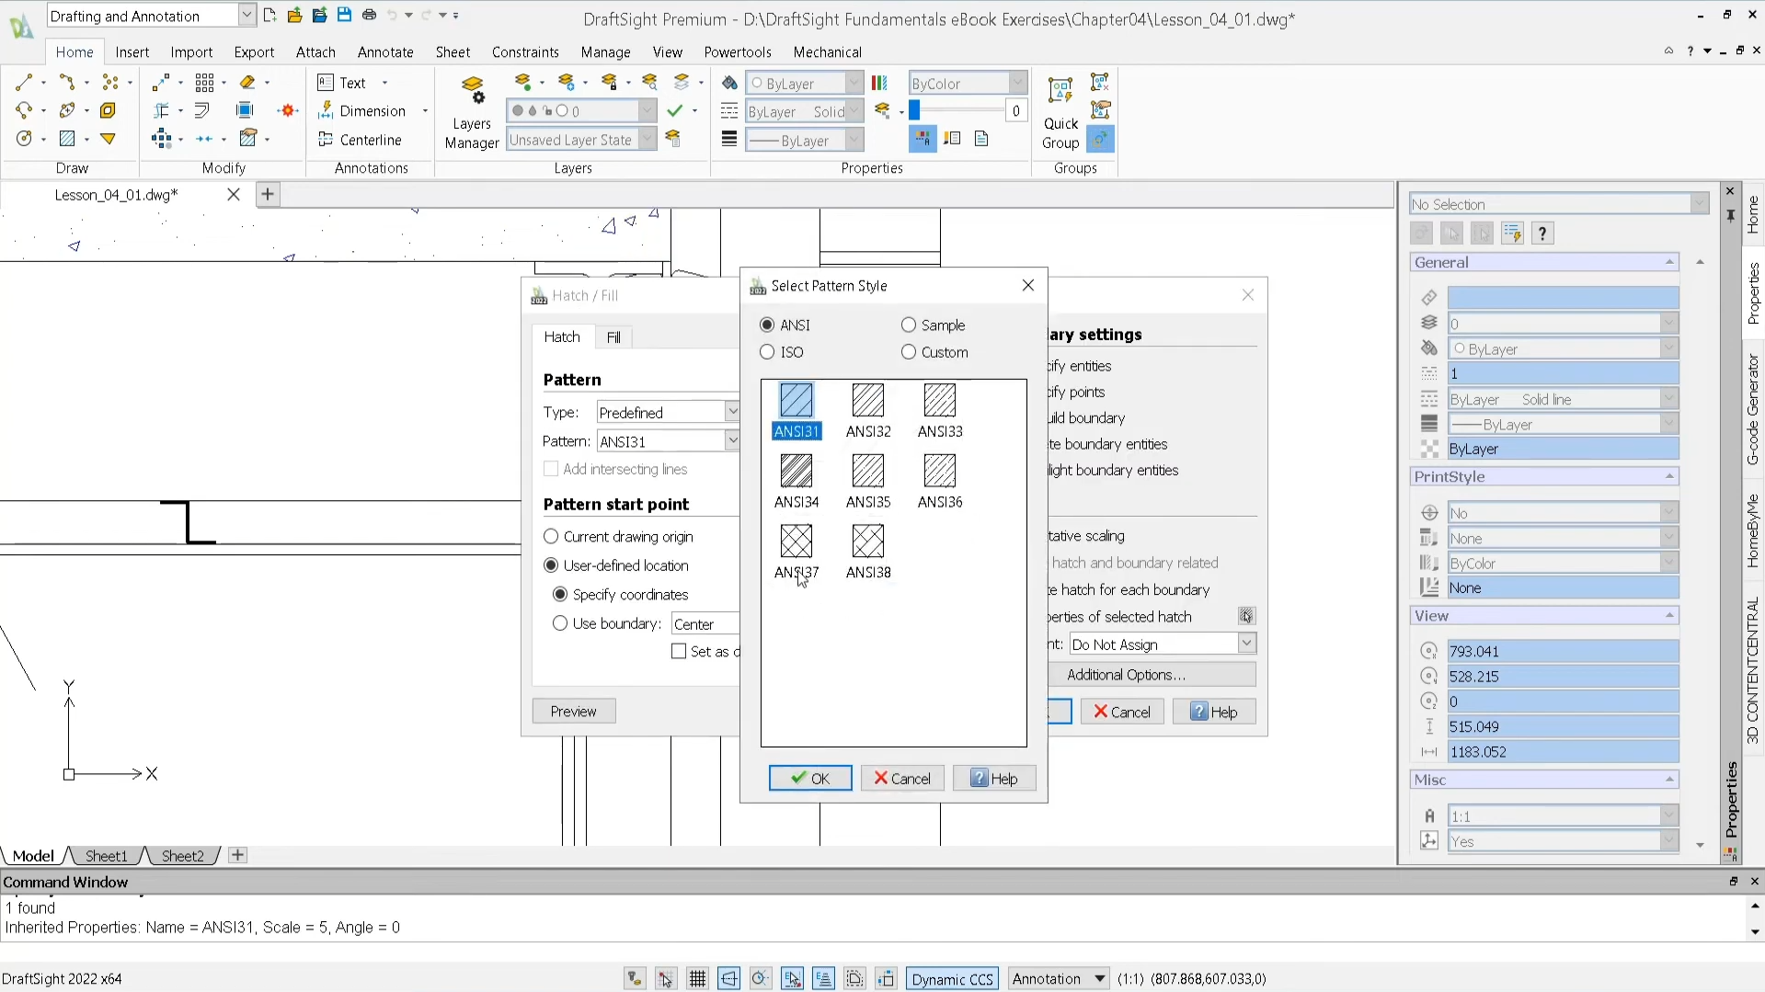The image size is (1765, 992).
Task: Select the ANSI37 hatch pattern thumbnail
Action: 796,542
